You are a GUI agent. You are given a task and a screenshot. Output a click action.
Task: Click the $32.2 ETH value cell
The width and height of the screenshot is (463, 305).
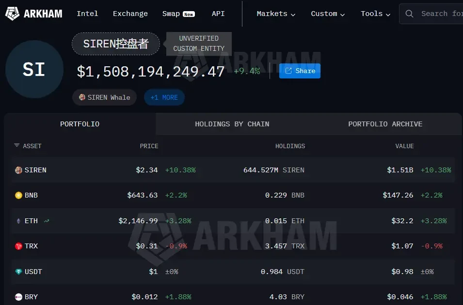402,221
